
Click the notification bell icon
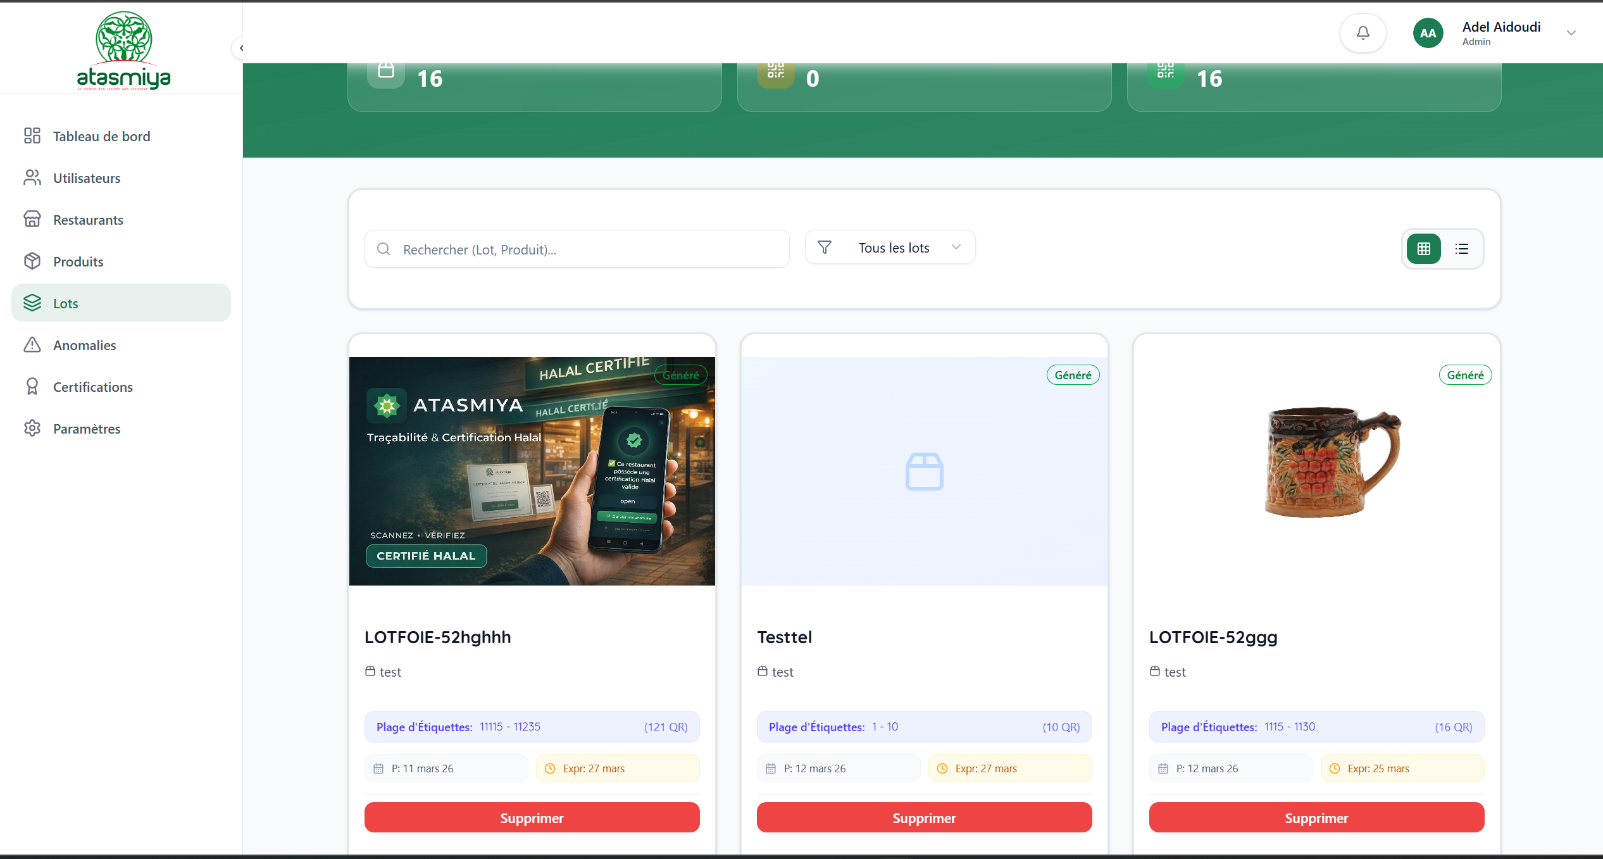pos(1363,33)
